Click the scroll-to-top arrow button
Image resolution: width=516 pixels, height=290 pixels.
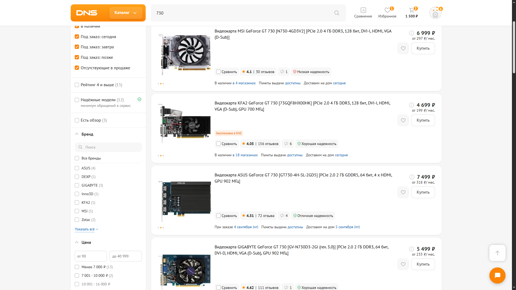[497, 253]
